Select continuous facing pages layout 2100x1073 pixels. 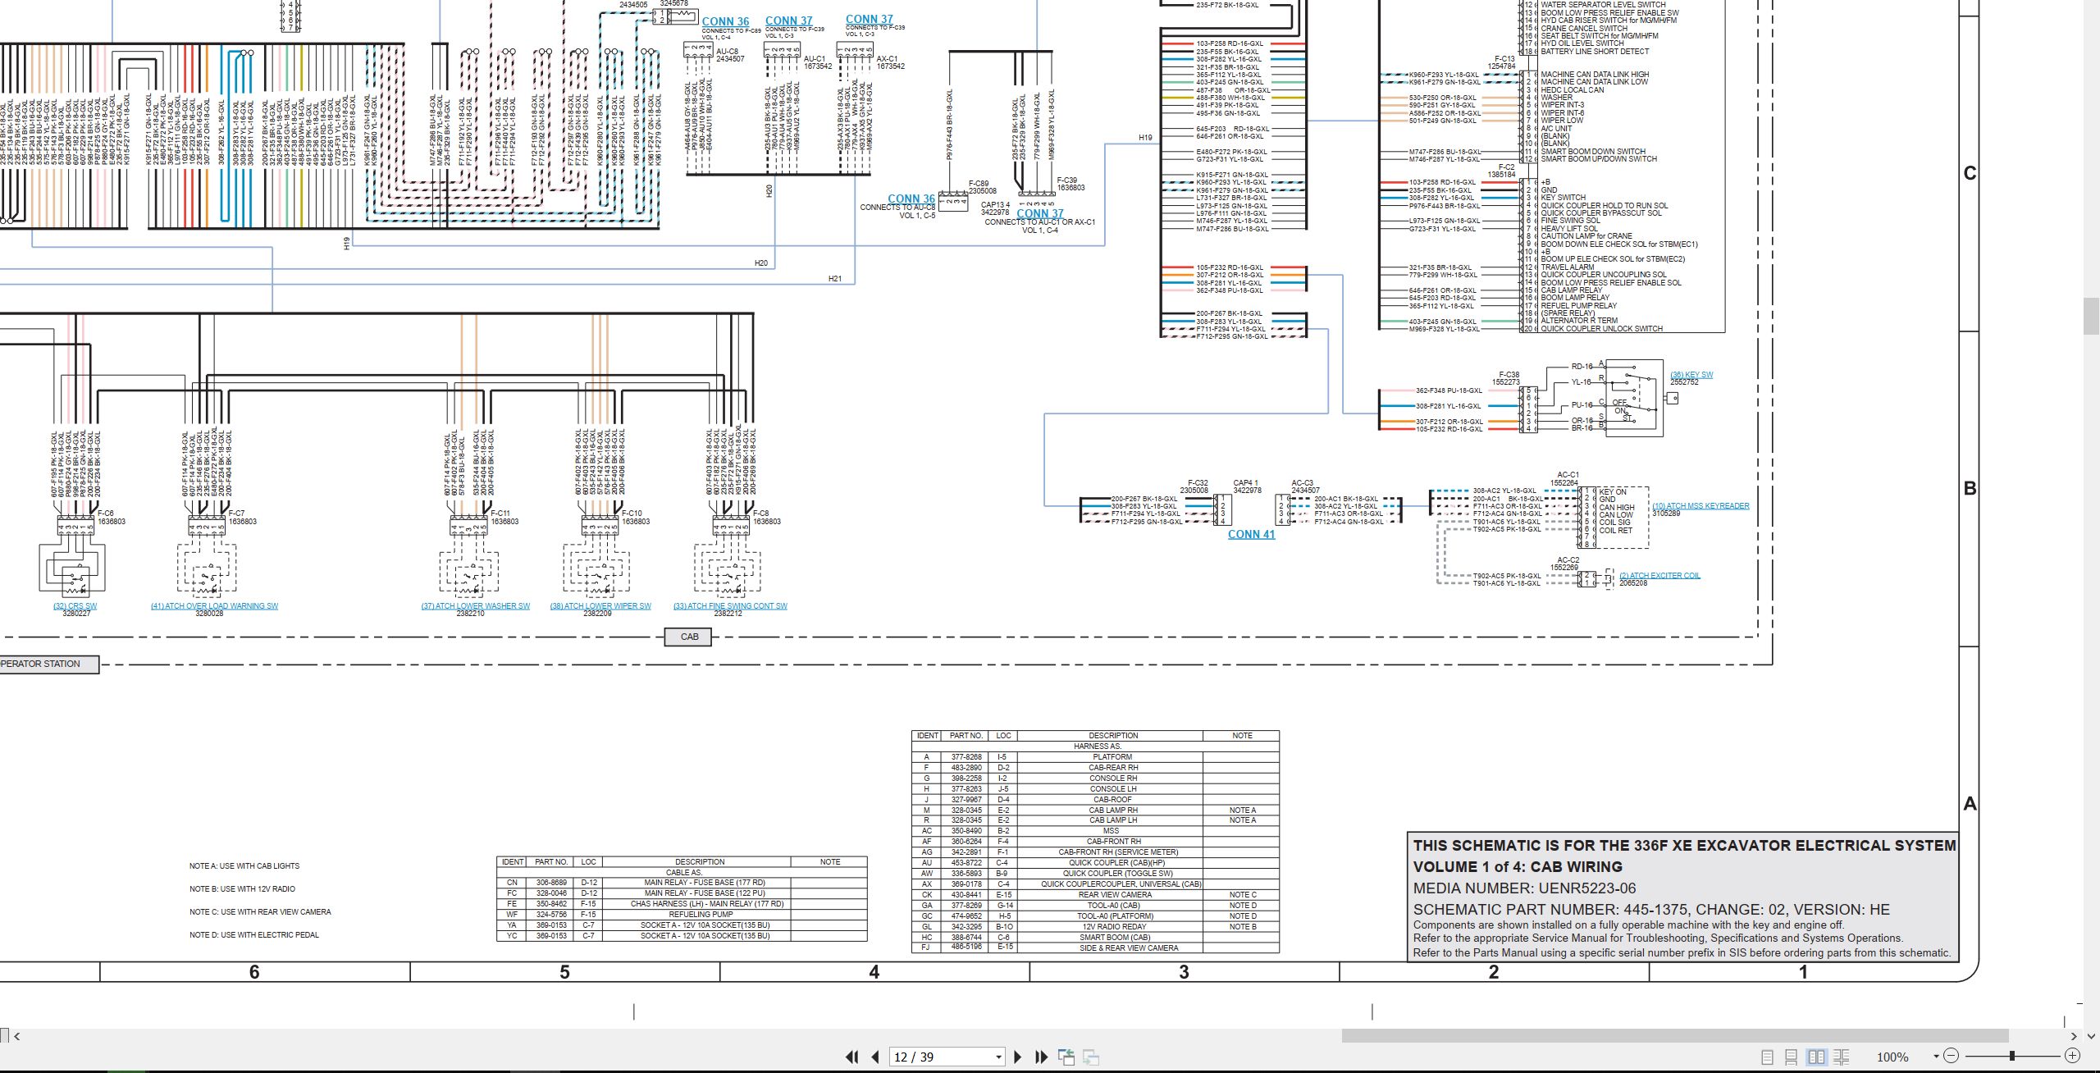tap(1842, 1057)
